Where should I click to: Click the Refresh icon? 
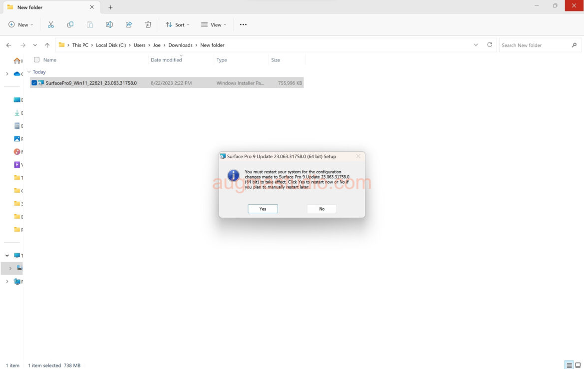[x=489, y=45]
